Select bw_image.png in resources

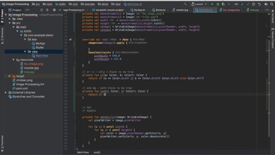click(x=34, y=64)
